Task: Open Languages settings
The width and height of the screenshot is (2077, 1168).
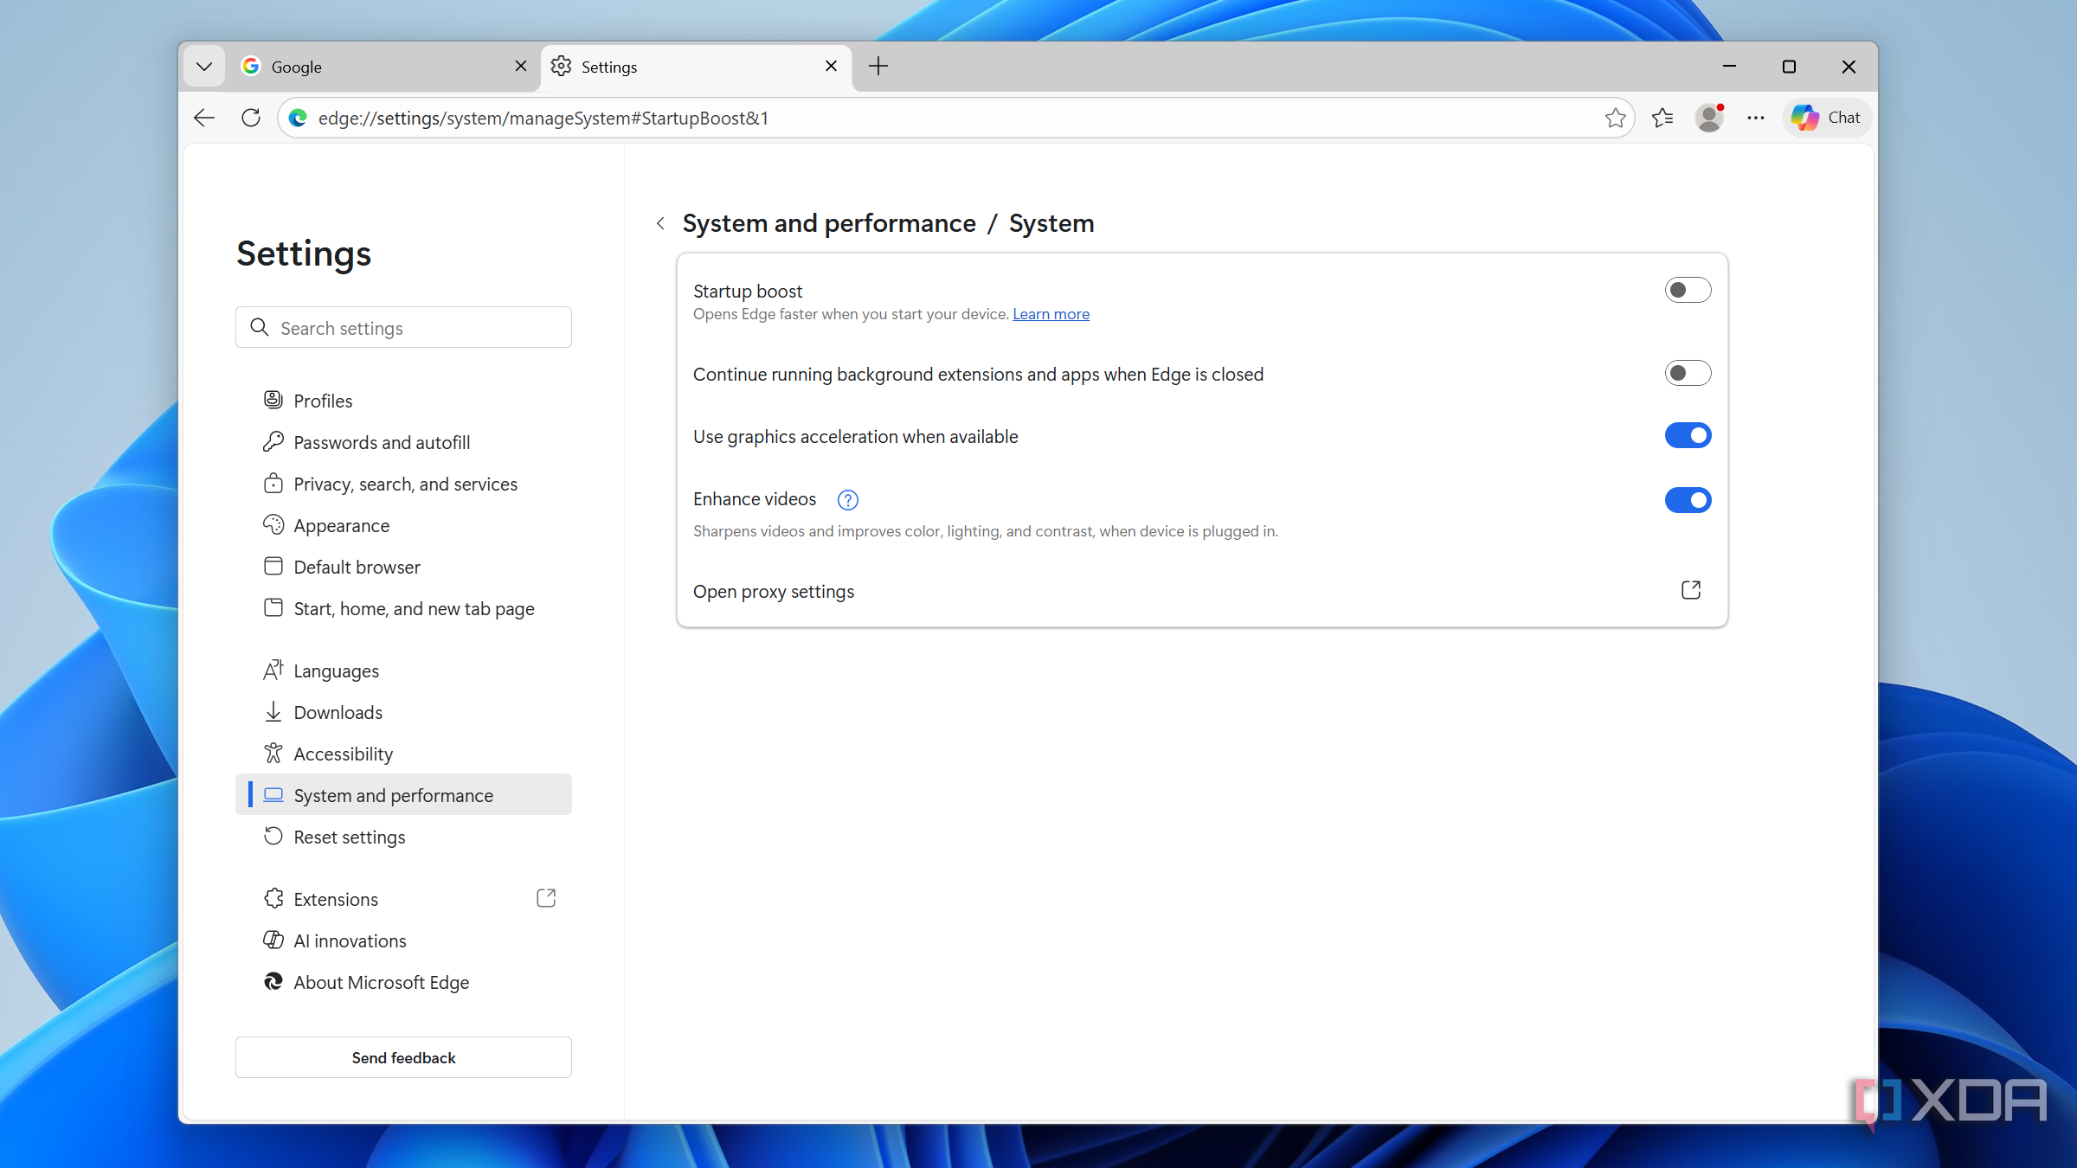Action: tap(403, 671)
